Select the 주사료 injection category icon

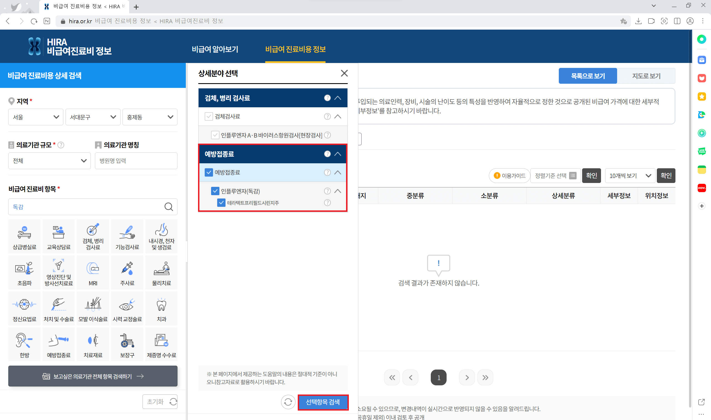pos(127,272)
